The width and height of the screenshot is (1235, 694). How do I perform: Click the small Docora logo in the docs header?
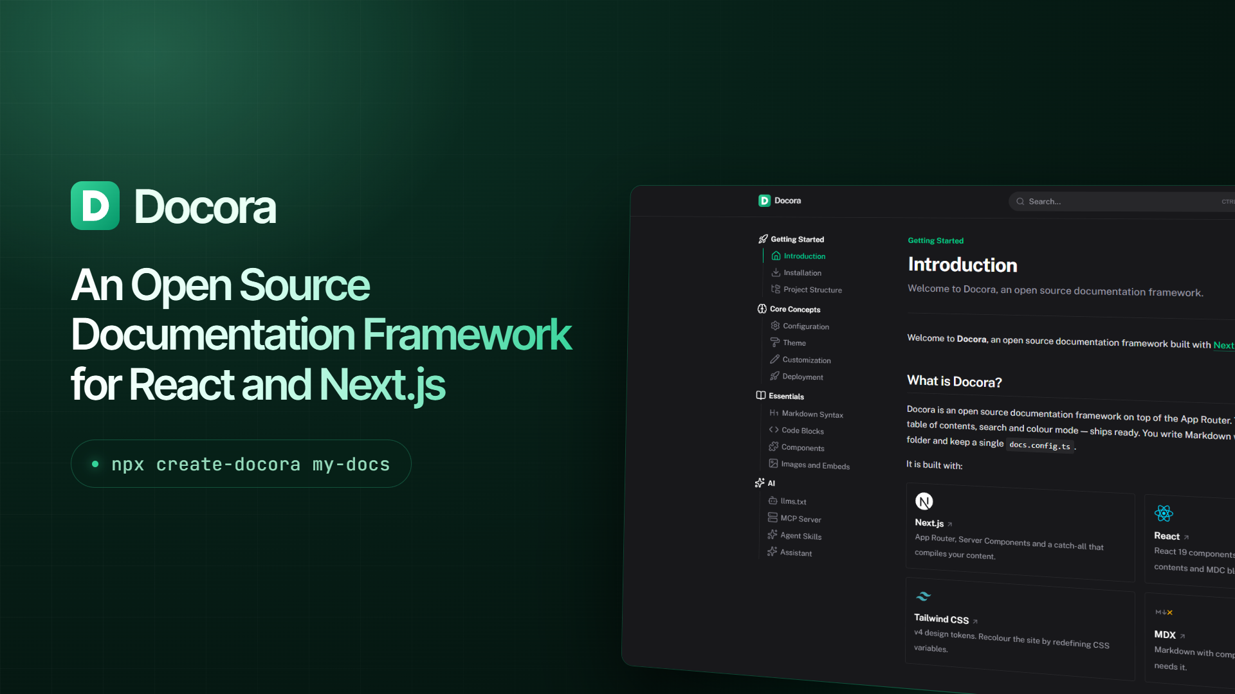[x=764, y=200]
